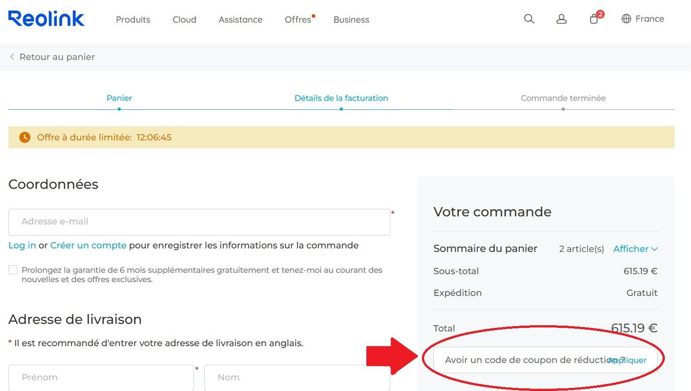Expand the Afficher cart summary

635,249
